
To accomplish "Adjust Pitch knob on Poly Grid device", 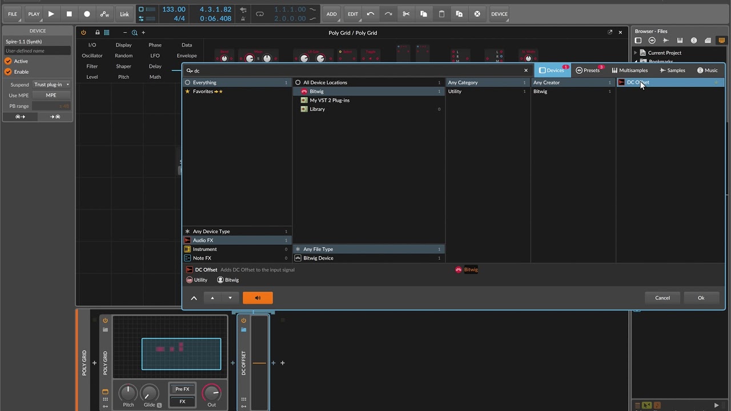I will click(x=128, y=393).
